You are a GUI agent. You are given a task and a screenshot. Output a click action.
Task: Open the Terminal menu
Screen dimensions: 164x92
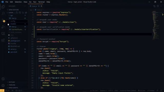(41, 2)
